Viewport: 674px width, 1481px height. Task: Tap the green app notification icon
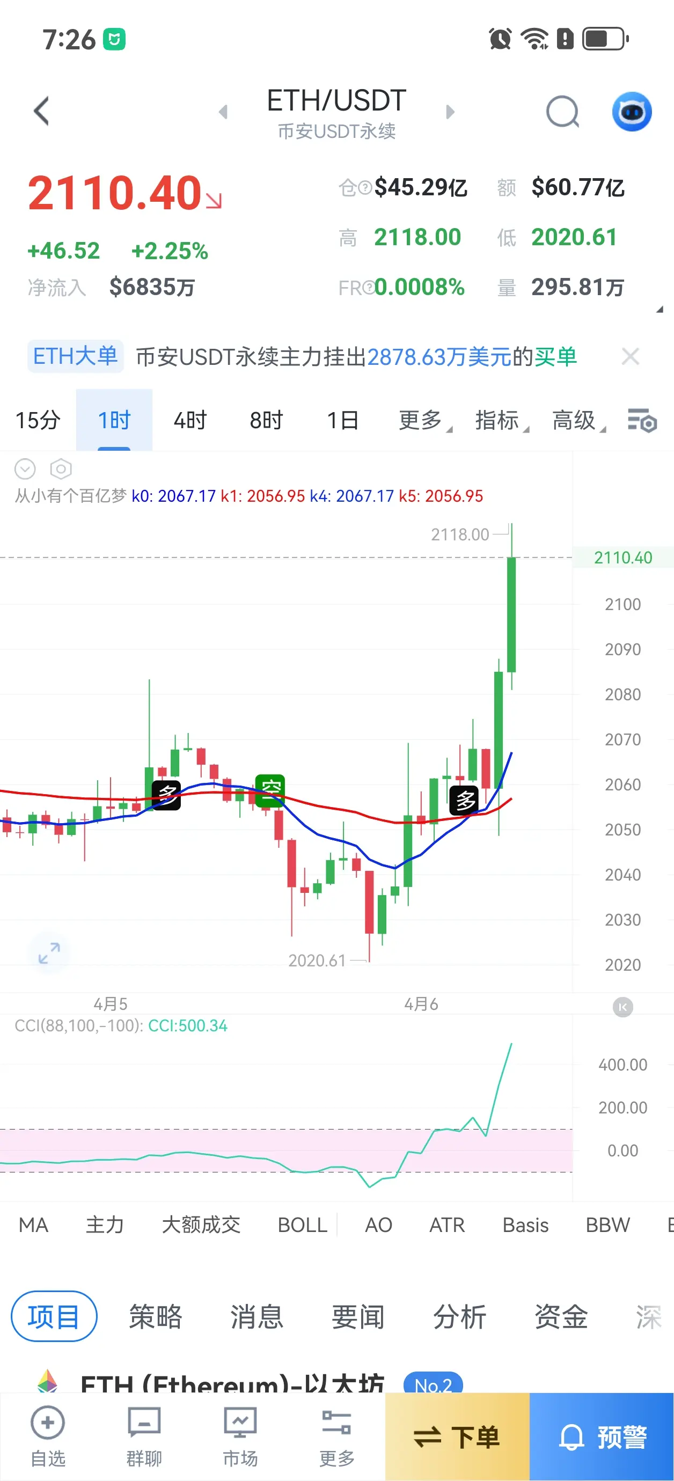[114, 40]
